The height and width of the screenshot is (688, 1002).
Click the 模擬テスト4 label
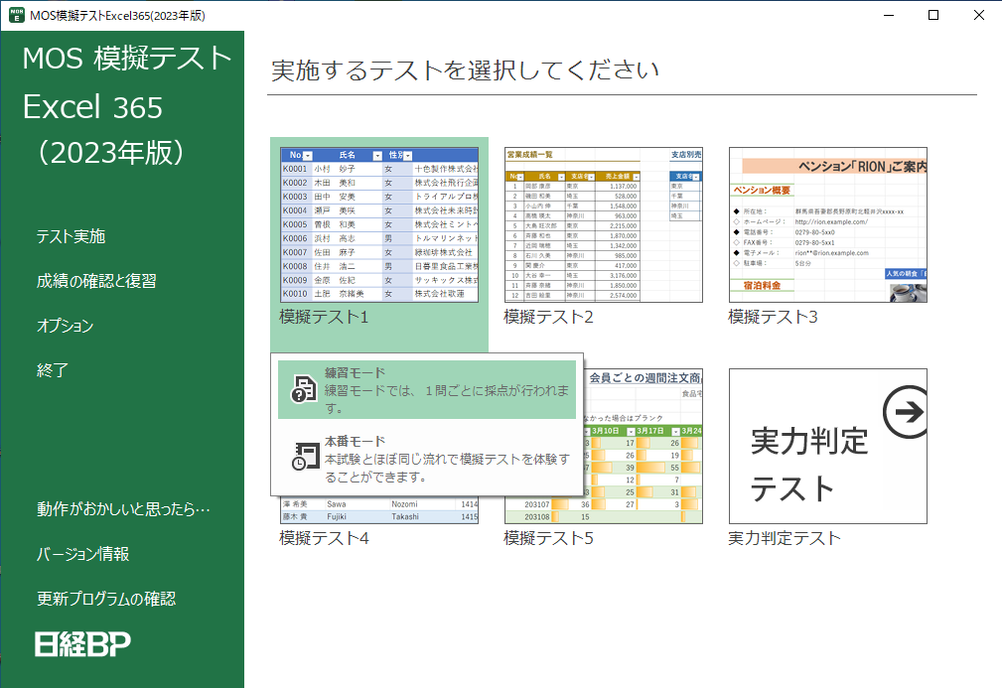tap(324, 538)
